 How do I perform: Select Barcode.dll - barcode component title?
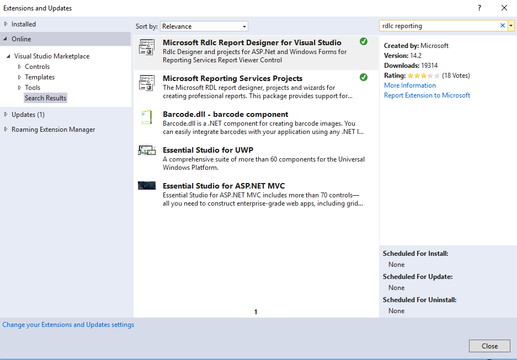226,114
